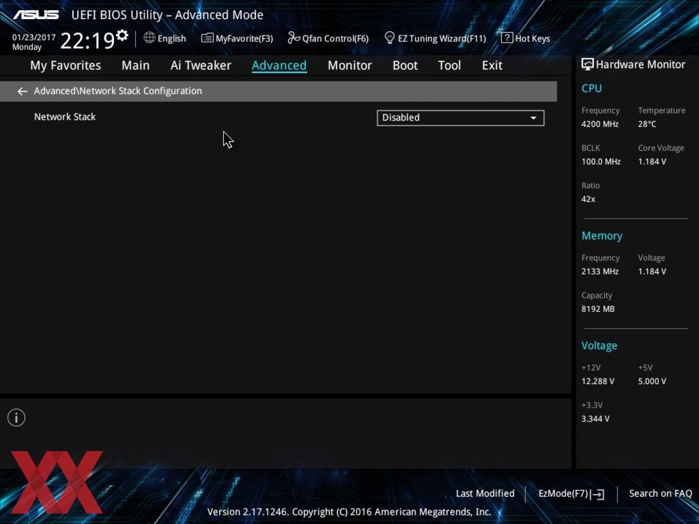Switch to the Ai Tweaker tab
The height and width of the screenshot is (524, 699).
point(201,65)
